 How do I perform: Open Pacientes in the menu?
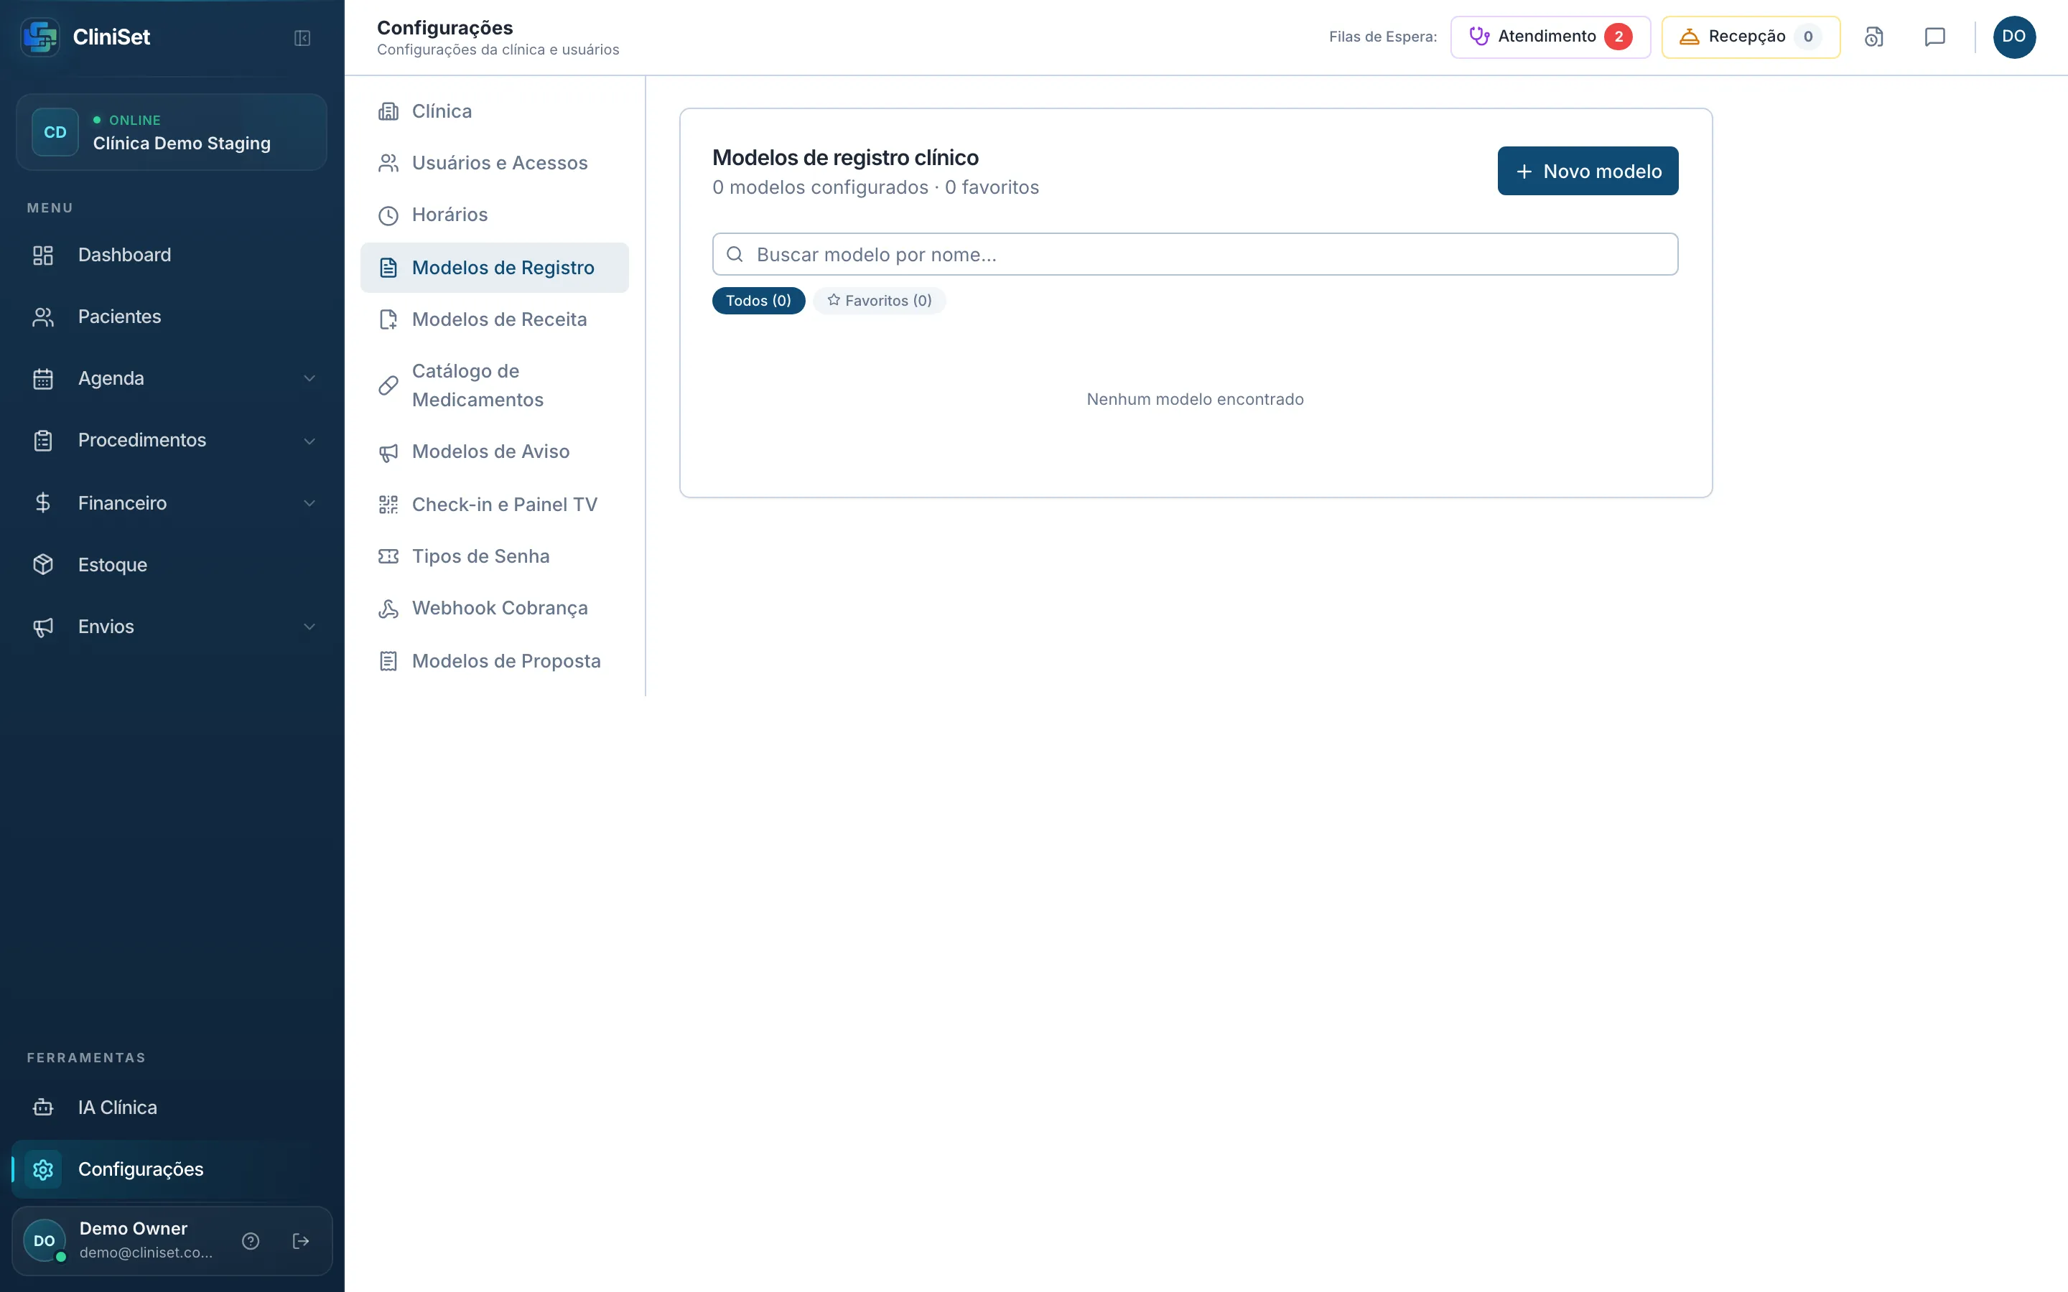[x=171, y=317]
